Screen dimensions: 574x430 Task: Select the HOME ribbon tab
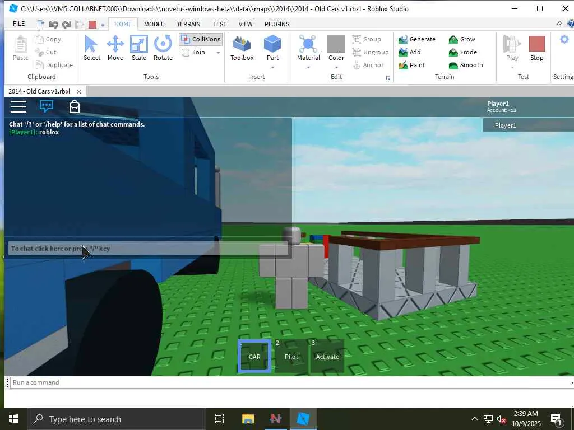(x=123, y=24)
